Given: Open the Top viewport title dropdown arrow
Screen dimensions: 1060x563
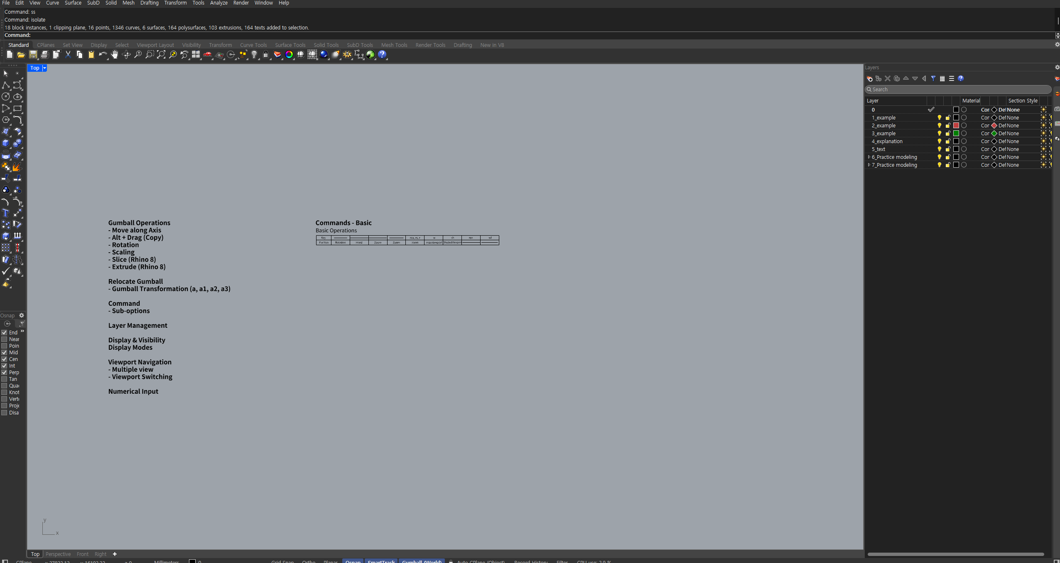Looking at the screenshot, I should tap(44, 68).
